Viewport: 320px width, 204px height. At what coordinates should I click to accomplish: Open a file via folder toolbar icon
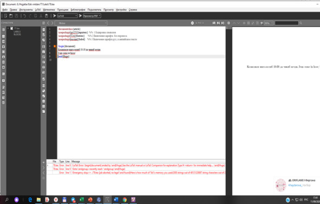click(x=11, y=16)
